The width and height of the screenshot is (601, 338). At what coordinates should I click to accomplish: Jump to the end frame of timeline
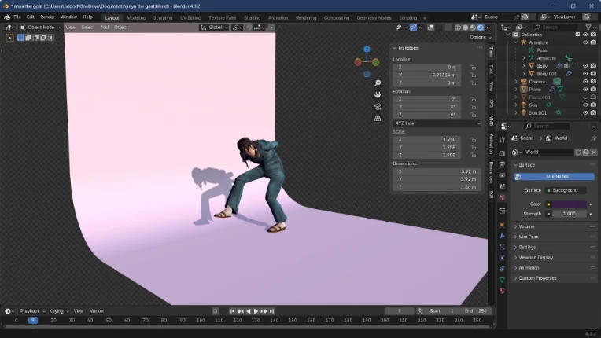[x=271, y=311]
